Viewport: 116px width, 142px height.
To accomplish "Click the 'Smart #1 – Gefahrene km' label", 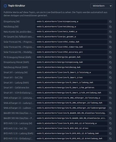I will [16, 88].
